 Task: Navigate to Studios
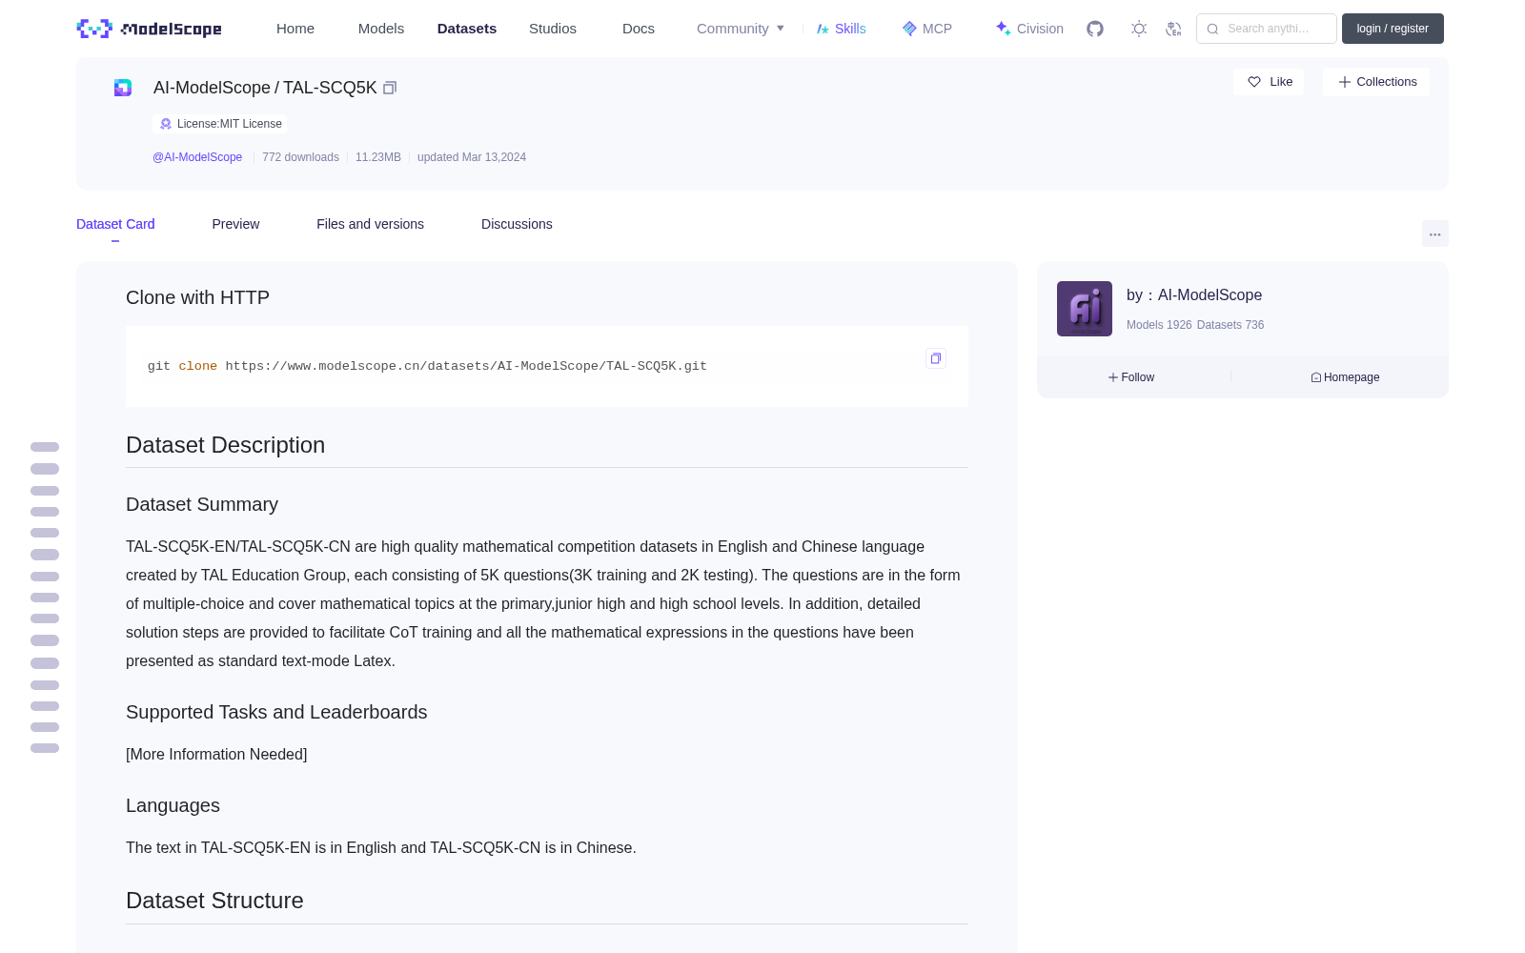(x=553, y=29)
